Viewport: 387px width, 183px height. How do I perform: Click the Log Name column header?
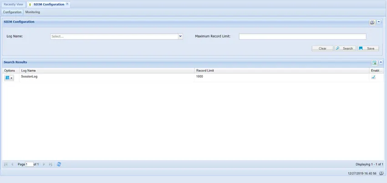(x=107, y=71)
